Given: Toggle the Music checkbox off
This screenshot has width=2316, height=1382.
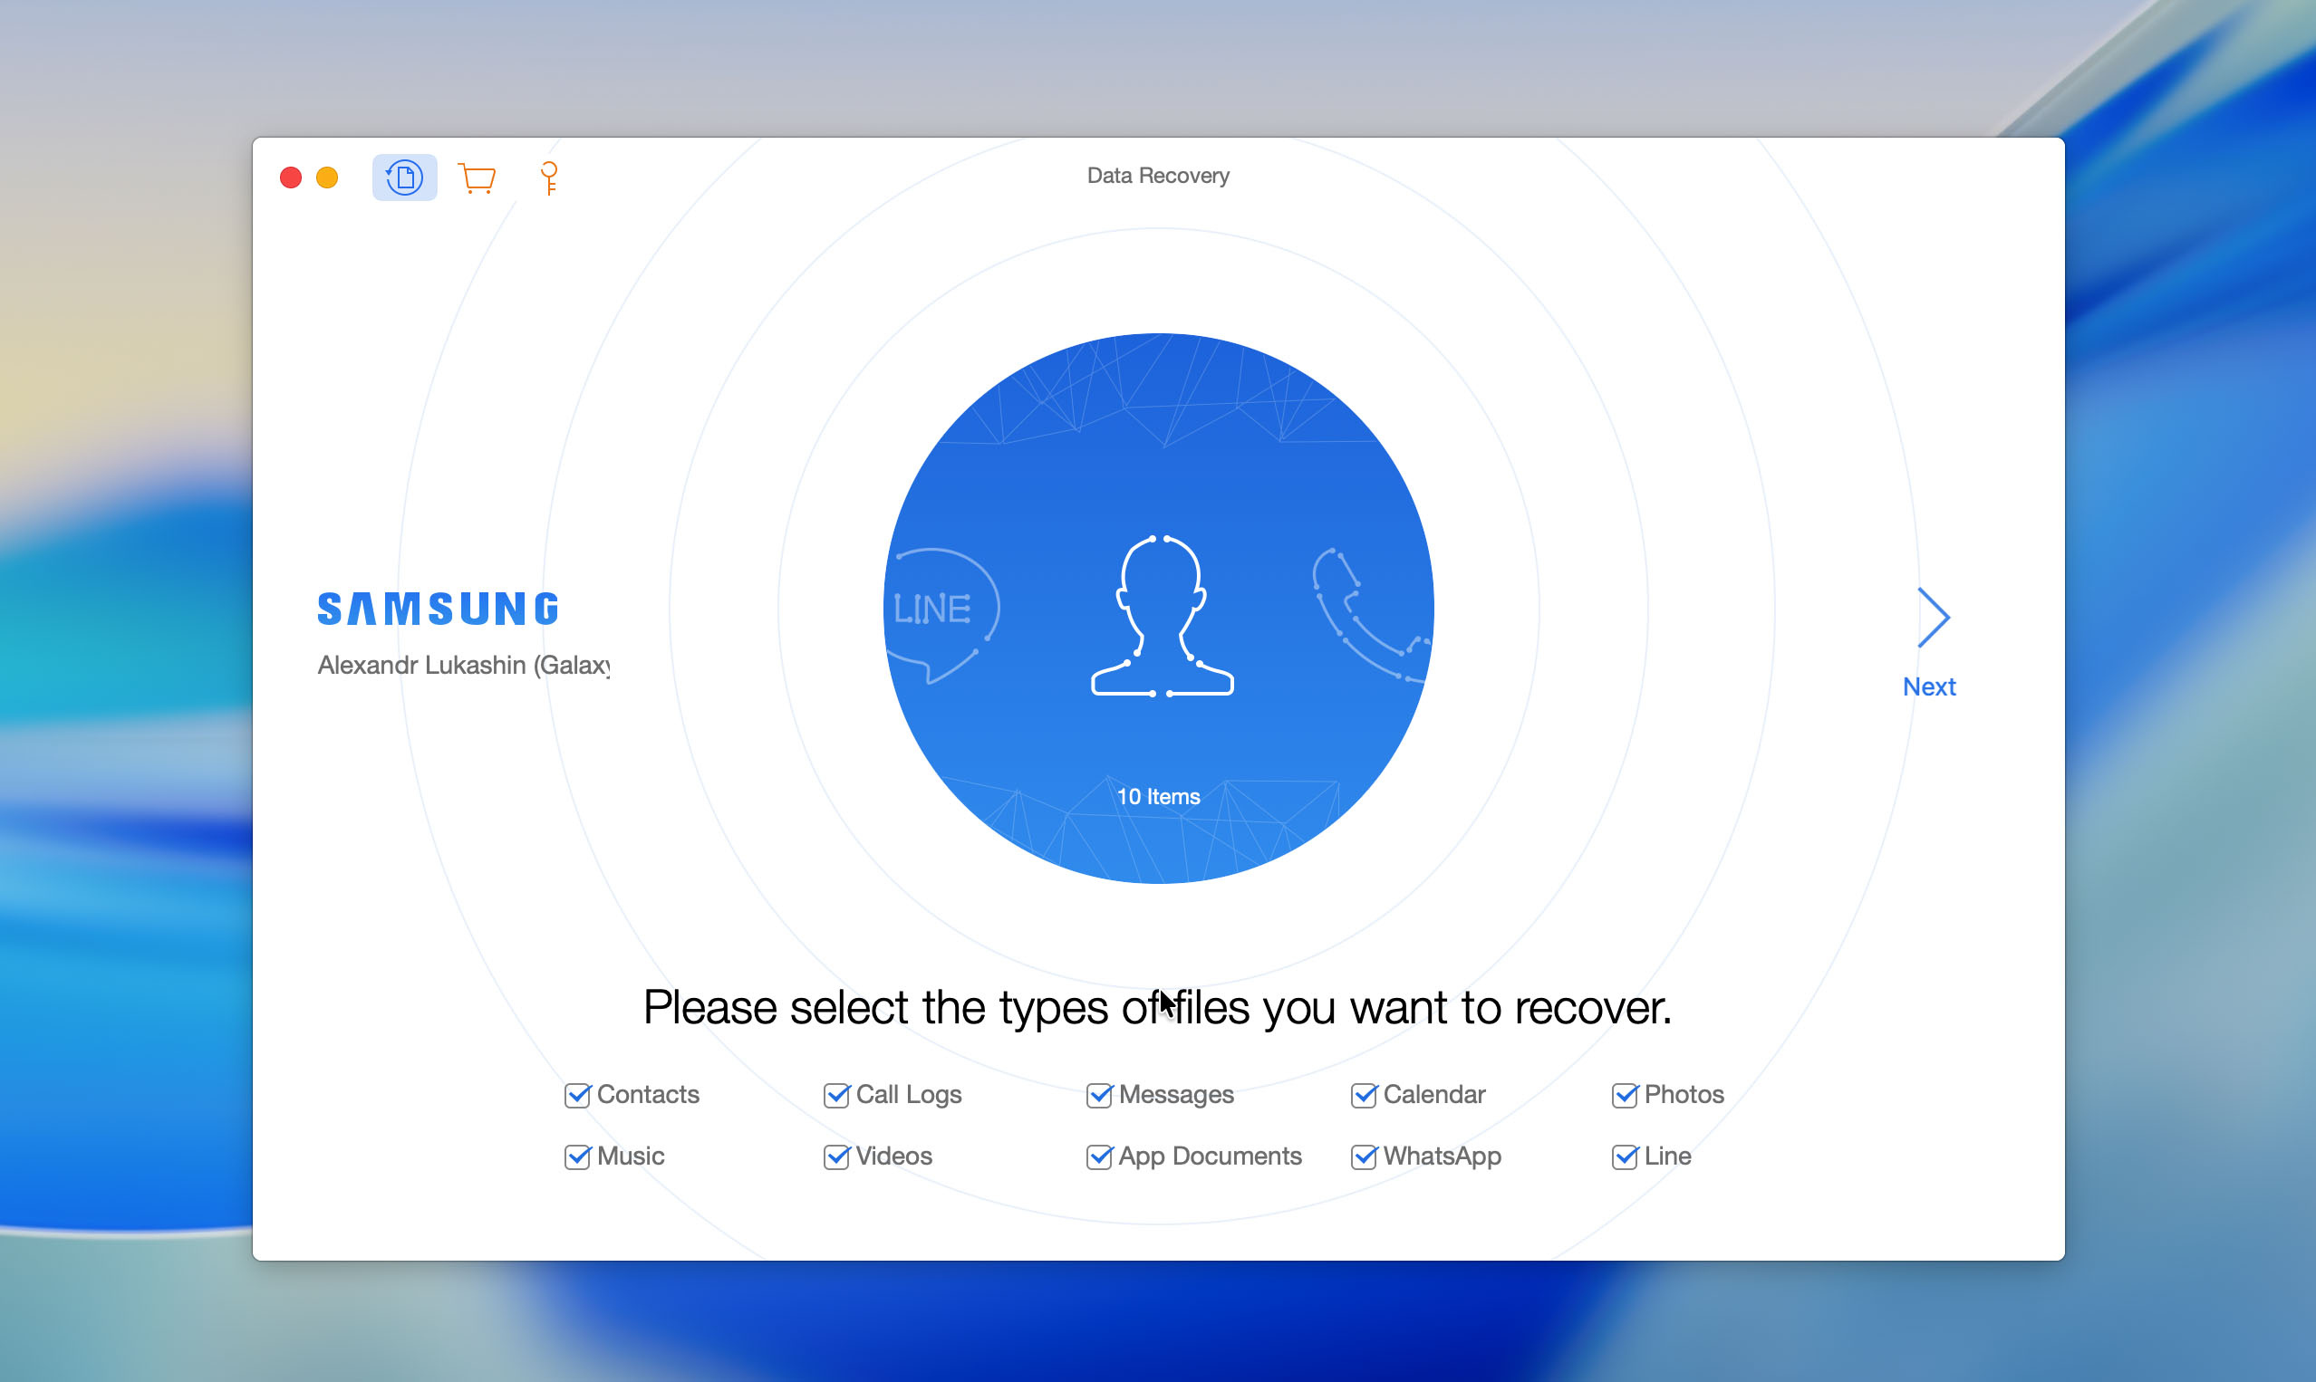Looking at the screenshot, I should pos(577,1156).
